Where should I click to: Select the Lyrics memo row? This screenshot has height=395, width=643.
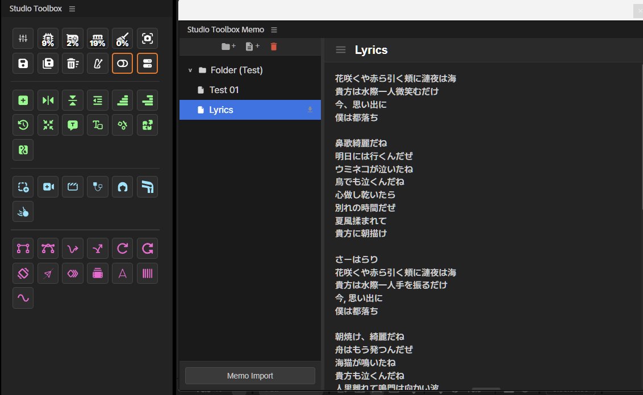pyautogui.click(x=250, y=110)
